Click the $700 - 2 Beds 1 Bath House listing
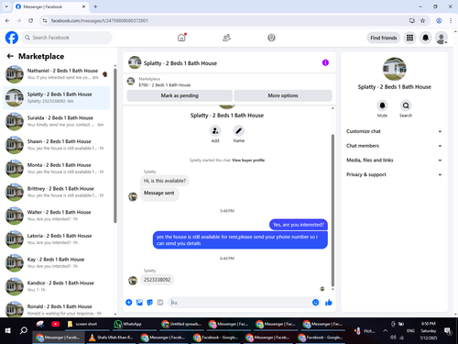The height and width of the screenshot is (344, 458). click(x=164, y=85)
